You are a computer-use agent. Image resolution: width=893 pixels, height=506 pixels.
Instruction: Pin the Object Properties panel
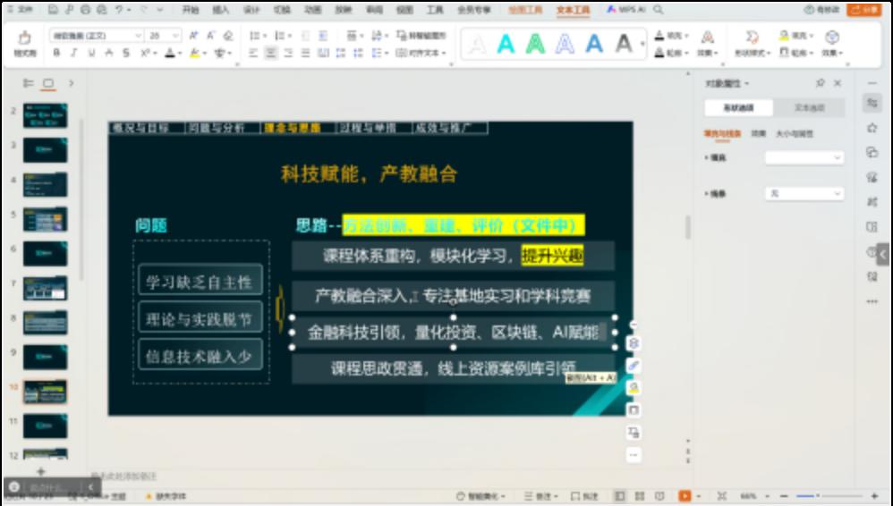[x=820, y=83]
